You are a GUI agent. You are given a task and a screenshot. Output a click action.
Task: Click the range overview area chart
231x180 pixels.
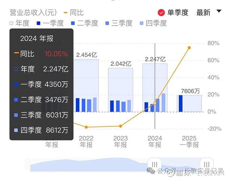tap(119, 165)
